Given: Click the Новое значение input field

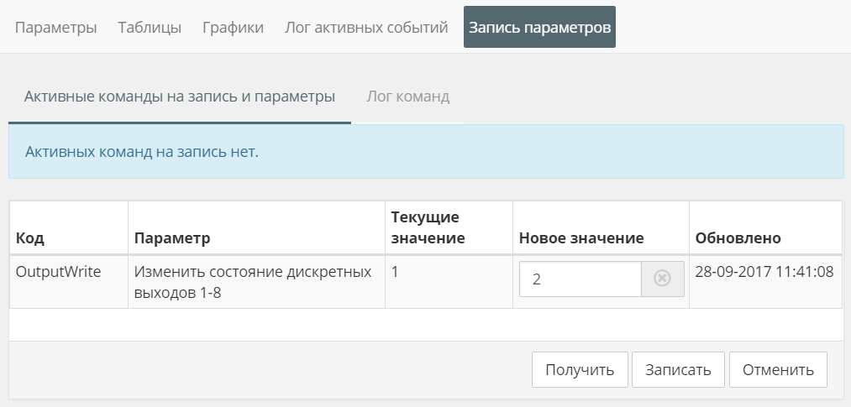Looking at the screenshot, I should coord(580,279).
